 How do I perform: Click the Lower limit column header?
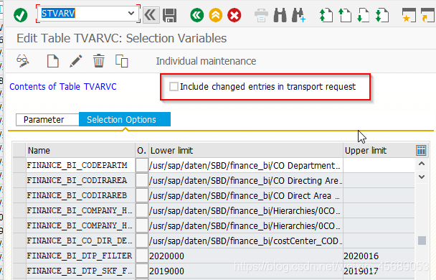(246, 151)
